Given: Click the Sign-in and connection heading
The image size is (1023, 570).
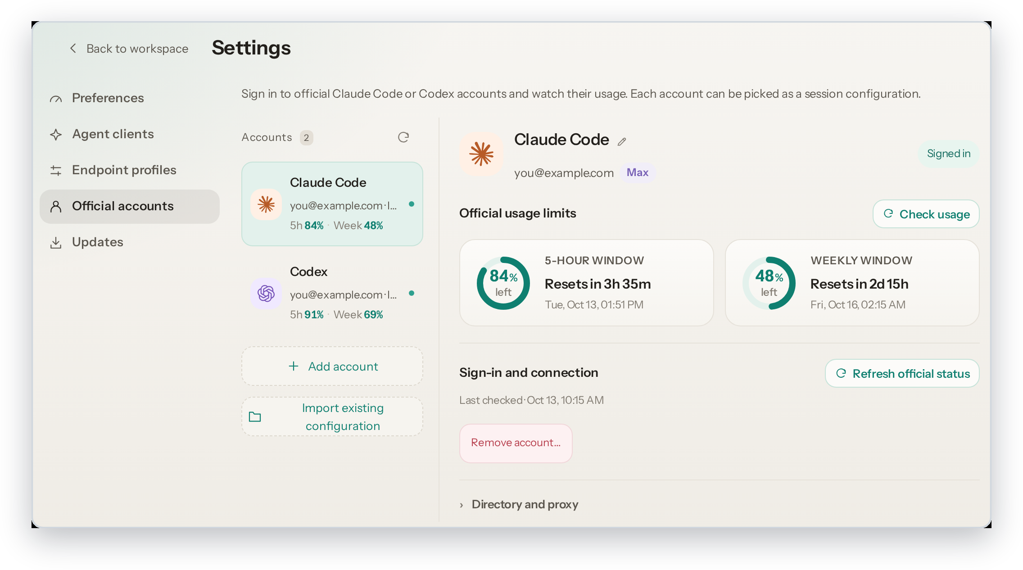Looking at the screenshot, I should pos(529,373).
